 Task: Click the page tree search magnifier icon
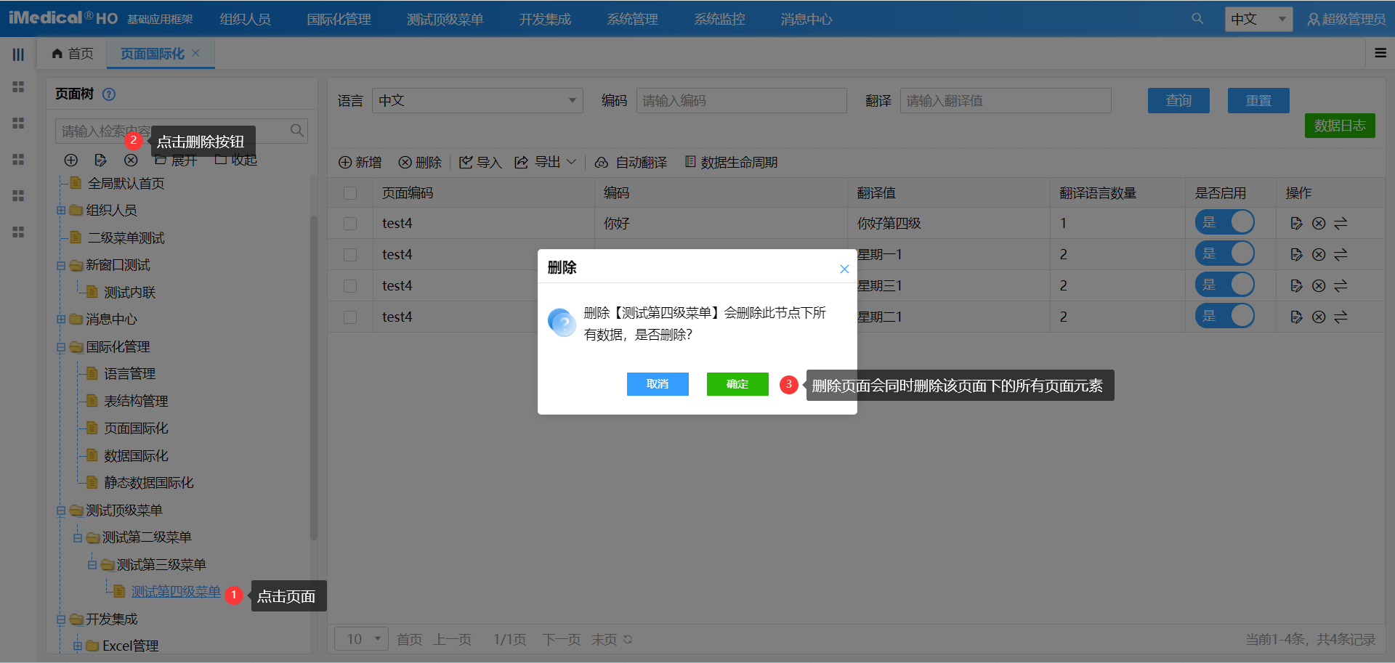tap(296, 131)
